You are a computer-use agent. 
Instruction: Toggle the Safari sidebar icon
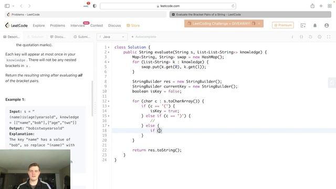coord(7,6)
